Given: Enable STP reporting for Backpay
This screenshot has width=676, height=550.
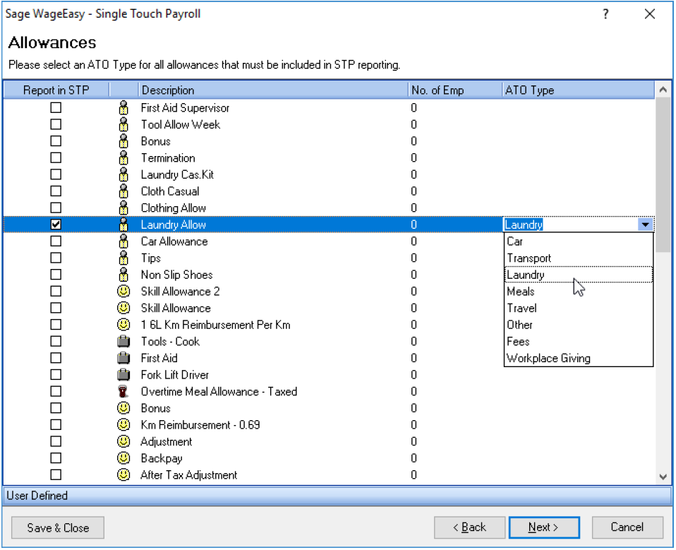Looking at the screenshot, I should click(x=56, y=458).
